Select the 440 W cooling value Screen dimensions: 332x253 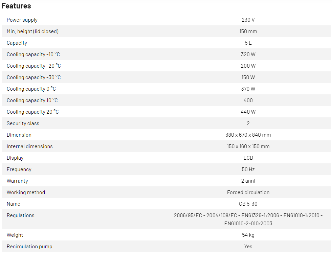point(248,112)
